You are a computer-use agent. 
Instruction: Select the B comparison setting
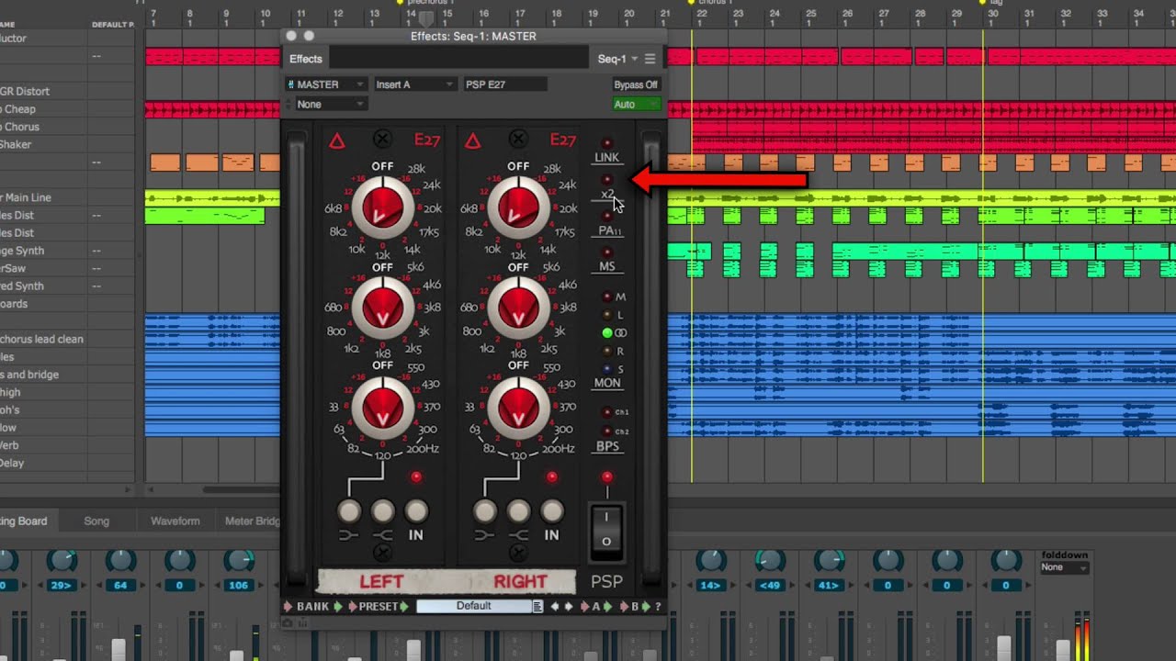coord(635,607)
